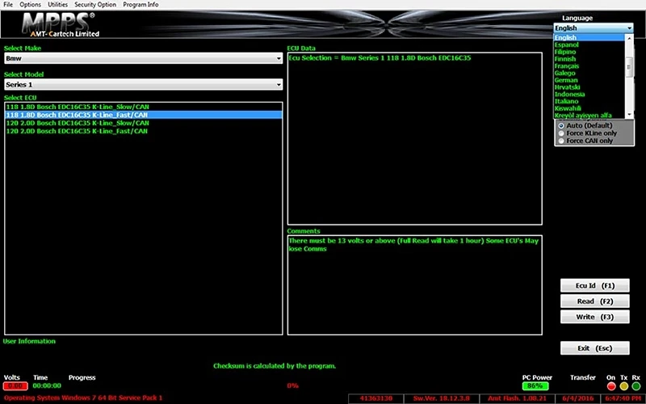Click the 6/4/2016 date cell
Image resolution: width=646 pixels, height=404 pixels.
point(577,398)
